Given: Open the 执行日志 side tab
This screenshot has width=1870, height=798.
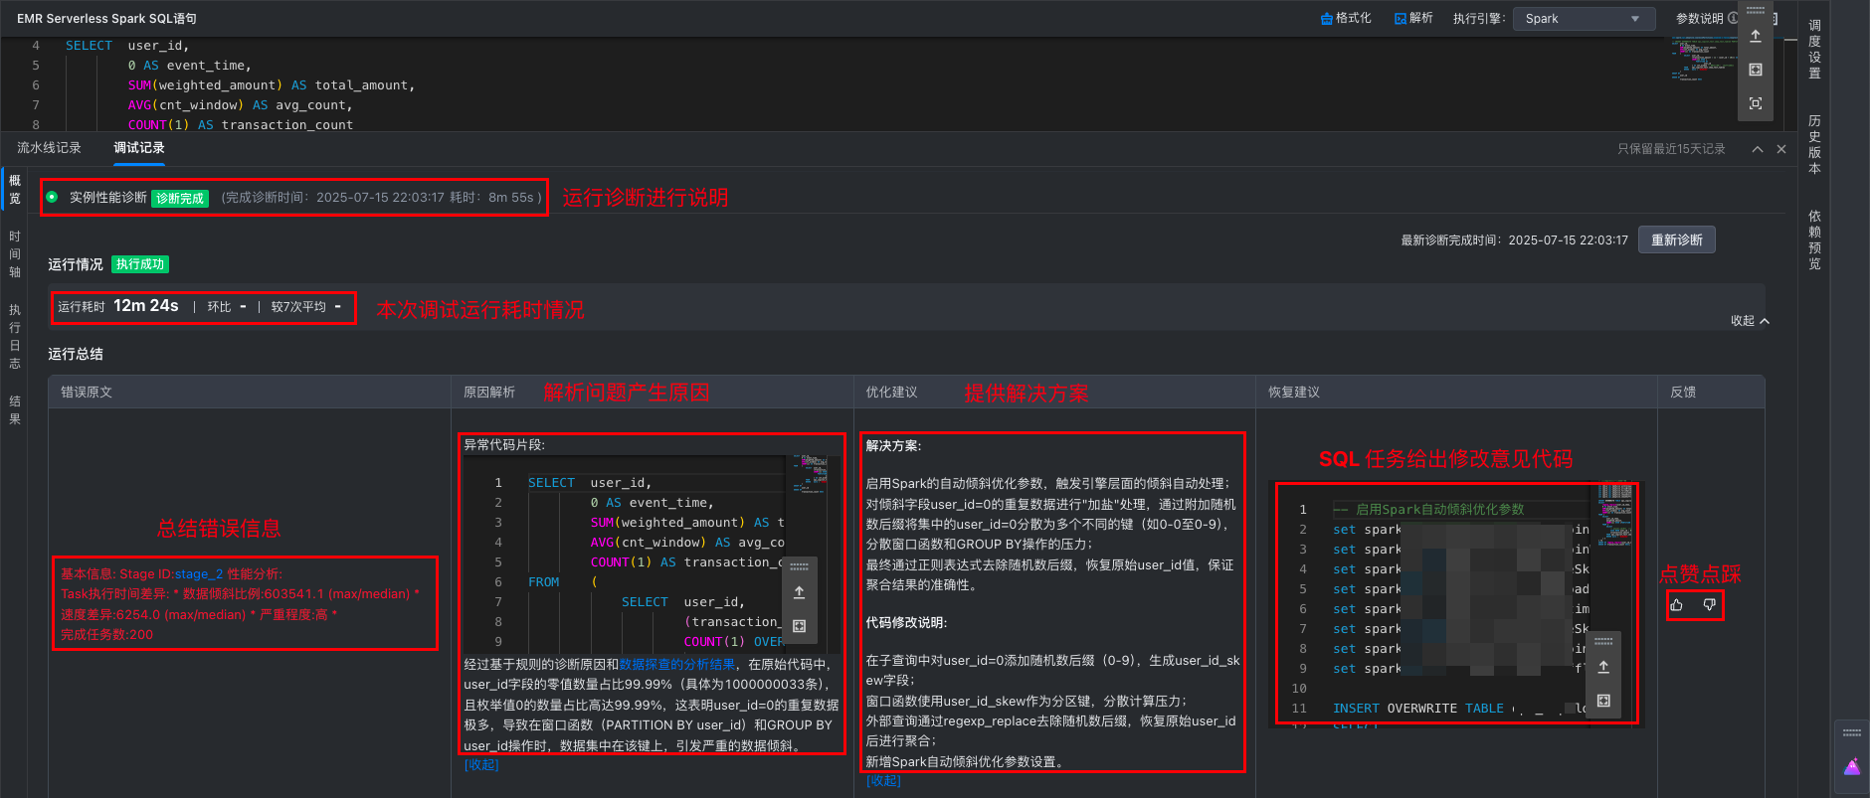Looking at the screenshot, I should tap(15, 336).
